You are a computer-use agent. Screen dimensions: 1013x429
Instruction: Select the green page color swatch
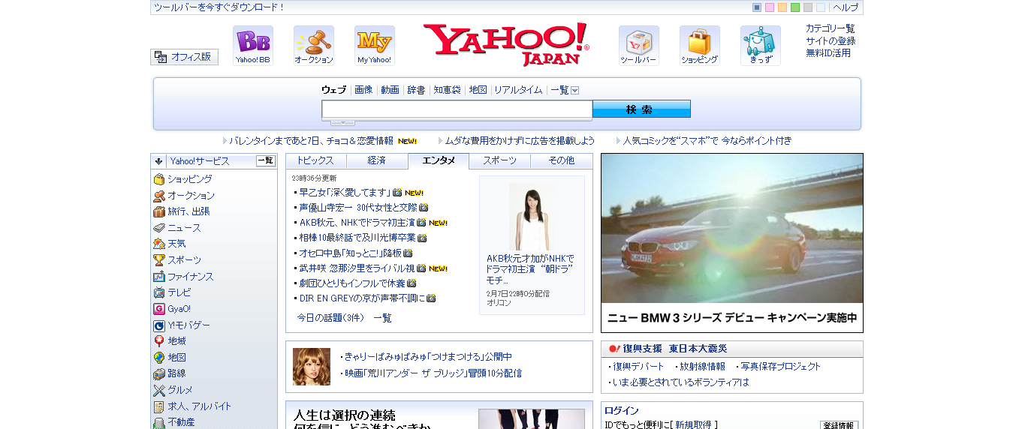click(x=795, y=7)
